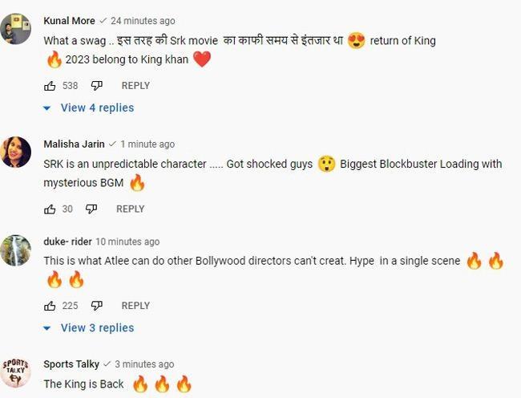Viewport: 521px width, 398px height.
Task: Open Malisha Jarin's avatar
Action: pos(16,152)
